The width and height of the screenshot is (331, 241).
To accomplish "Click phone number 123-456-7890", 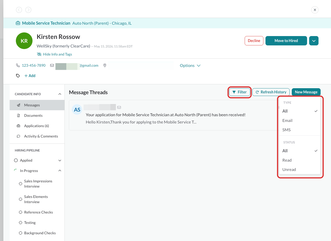I will coord(34,65).
